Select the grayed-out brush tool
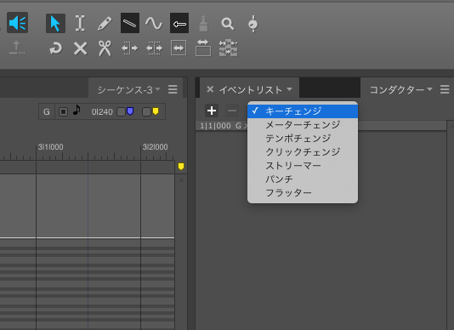 click(203, 24)
